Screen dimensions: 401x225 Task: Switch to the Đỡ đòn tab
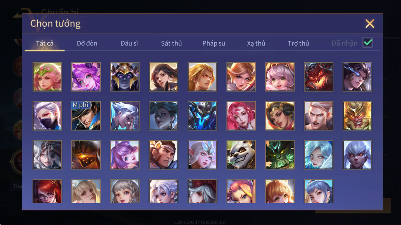87,43
